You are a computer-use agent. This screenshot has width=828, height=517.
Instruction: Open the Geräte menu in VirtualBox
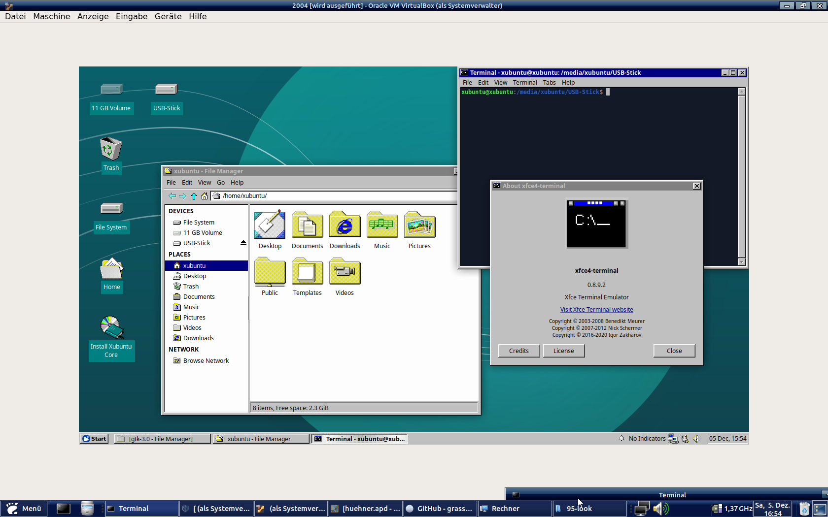(168, 16)
